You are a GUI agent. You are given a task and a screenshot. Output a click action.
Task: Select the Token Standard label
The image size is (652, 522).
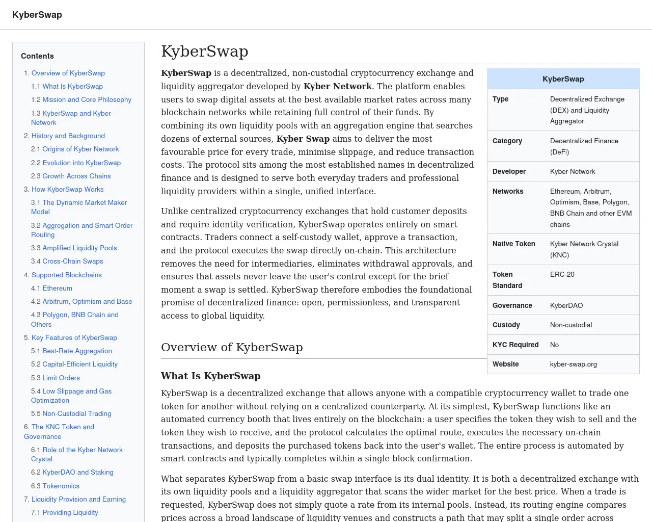pos(507,280)
